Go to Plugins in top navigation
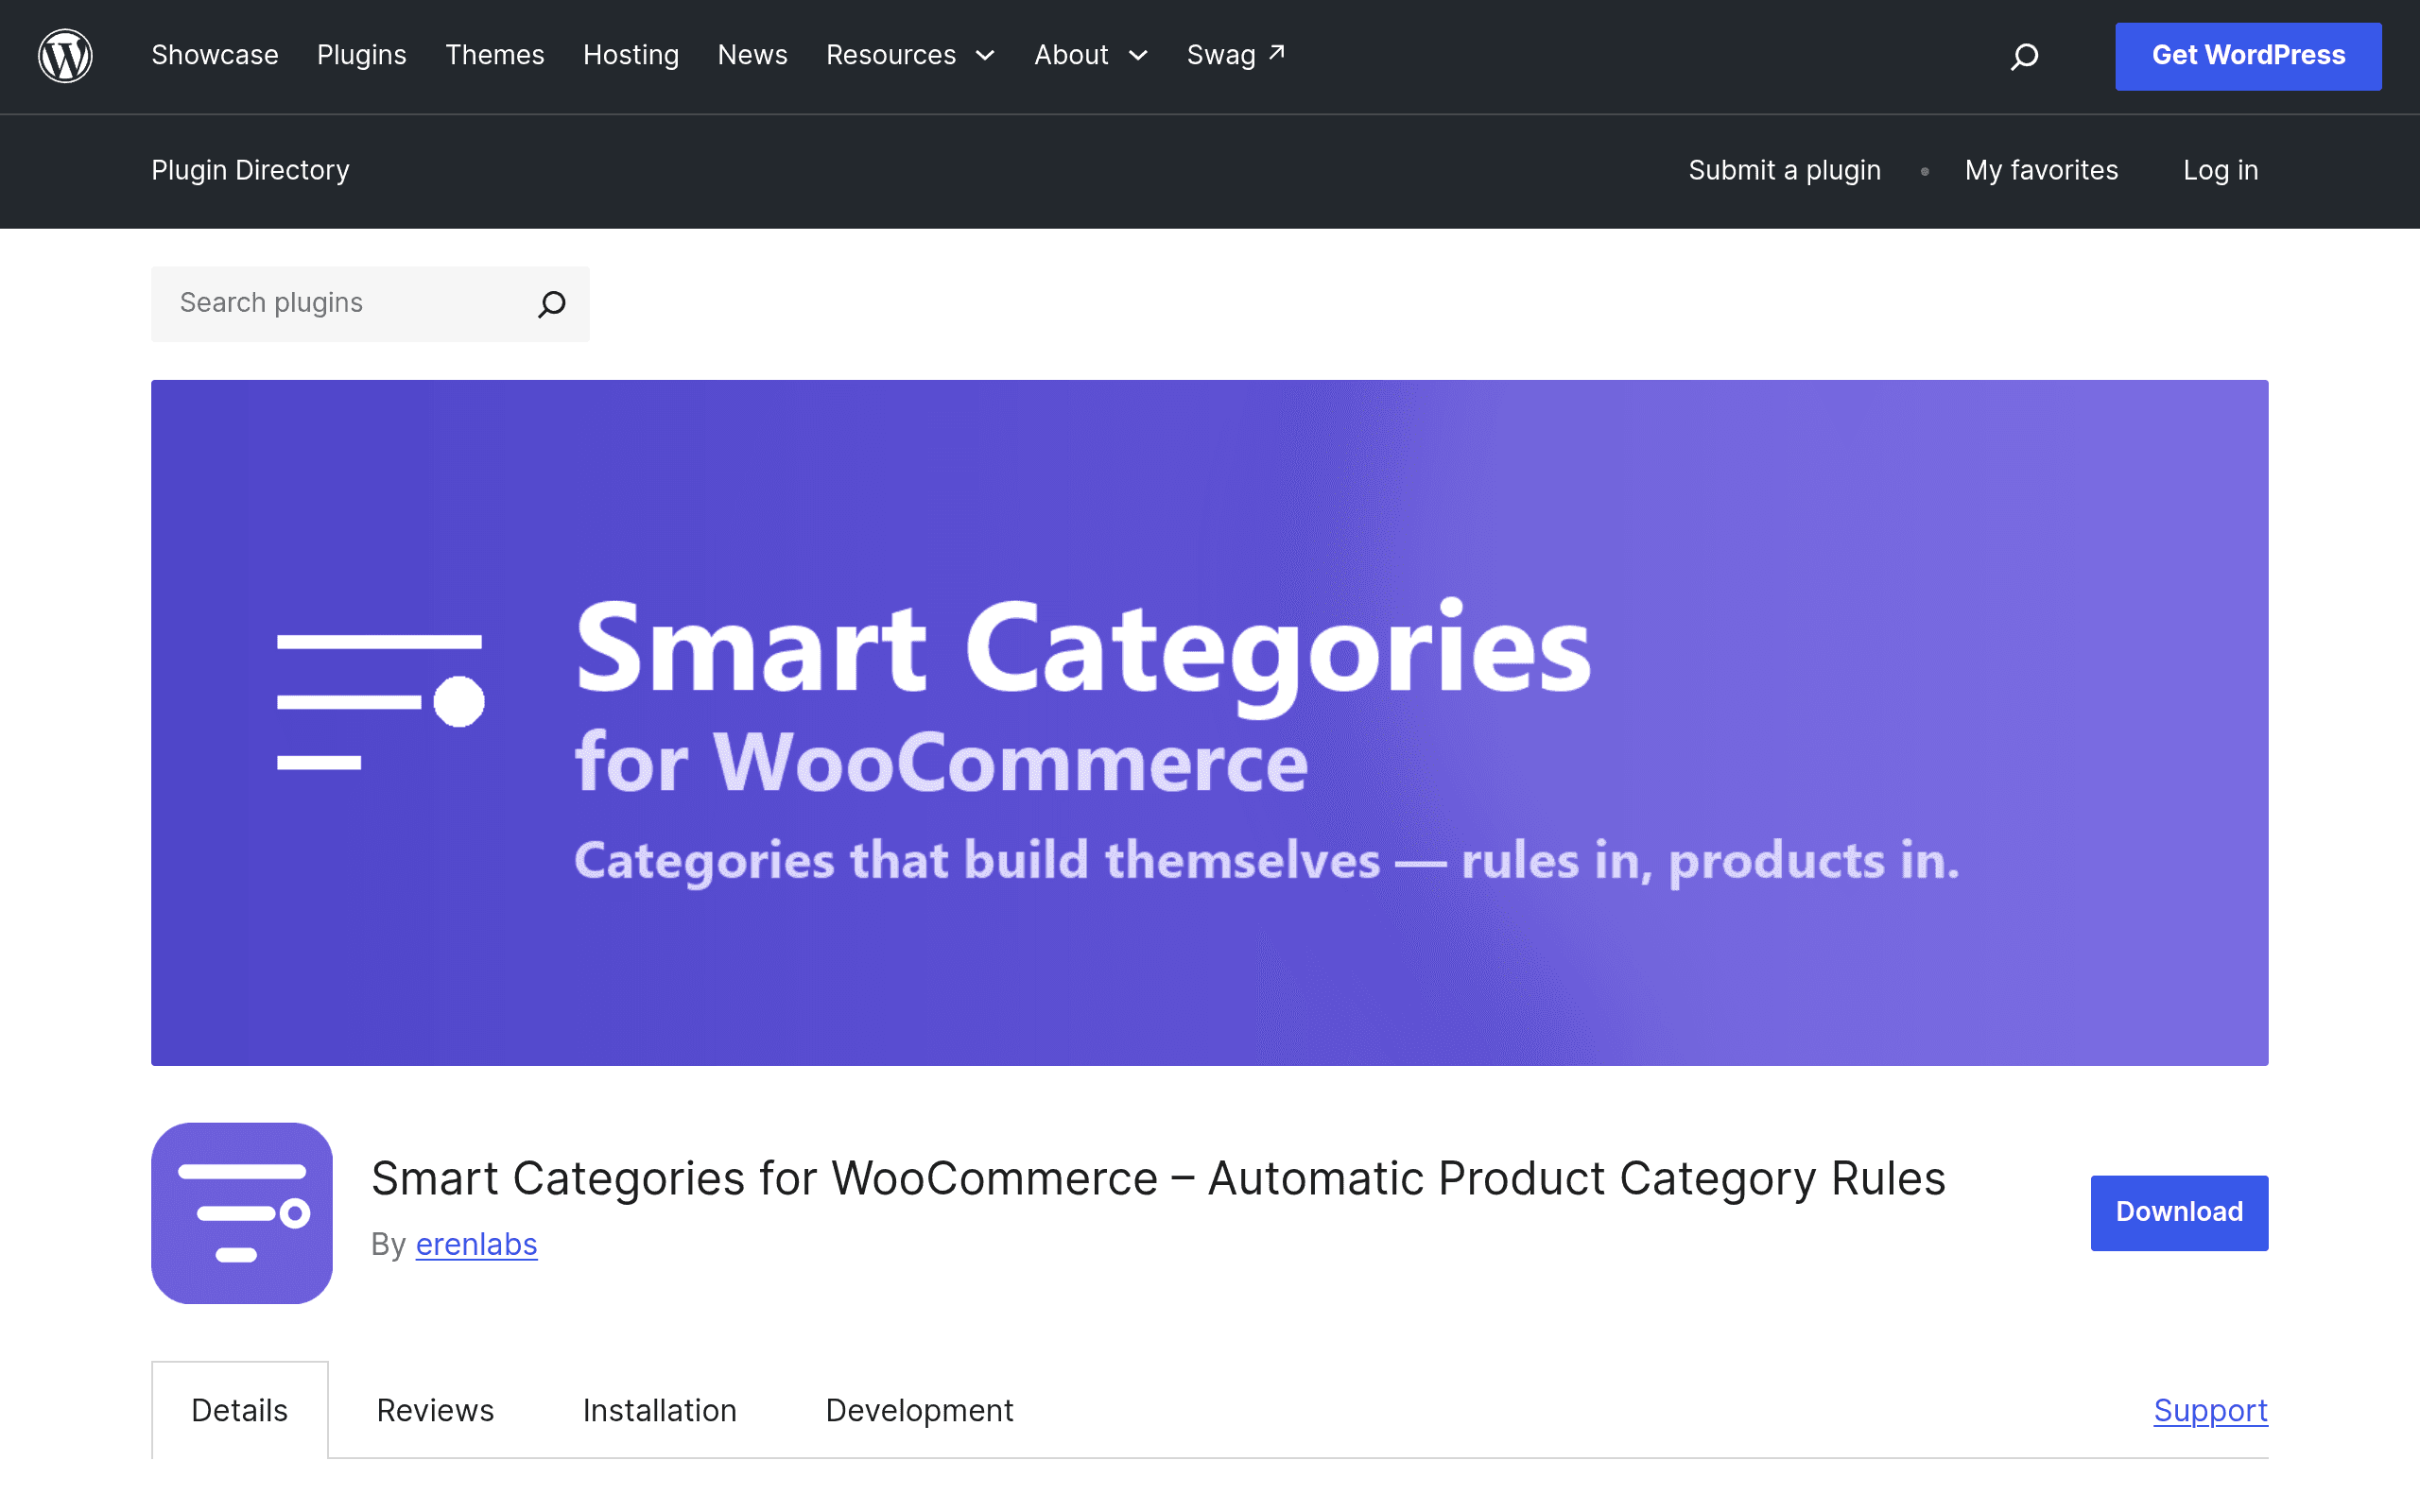The image size is (2420, 1512). tap(362, 55)
